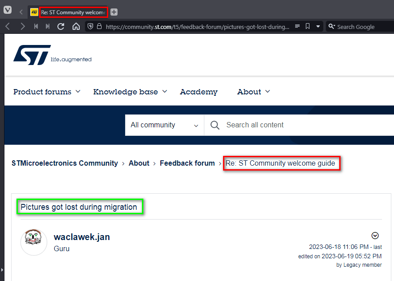Click the community.st.com address field
The width and height of the screenshot is (394, 281).
198,27
